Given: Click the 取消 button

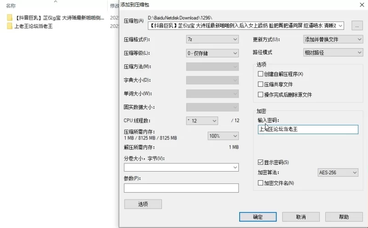Looking at the screenshot, I should 301,217.
